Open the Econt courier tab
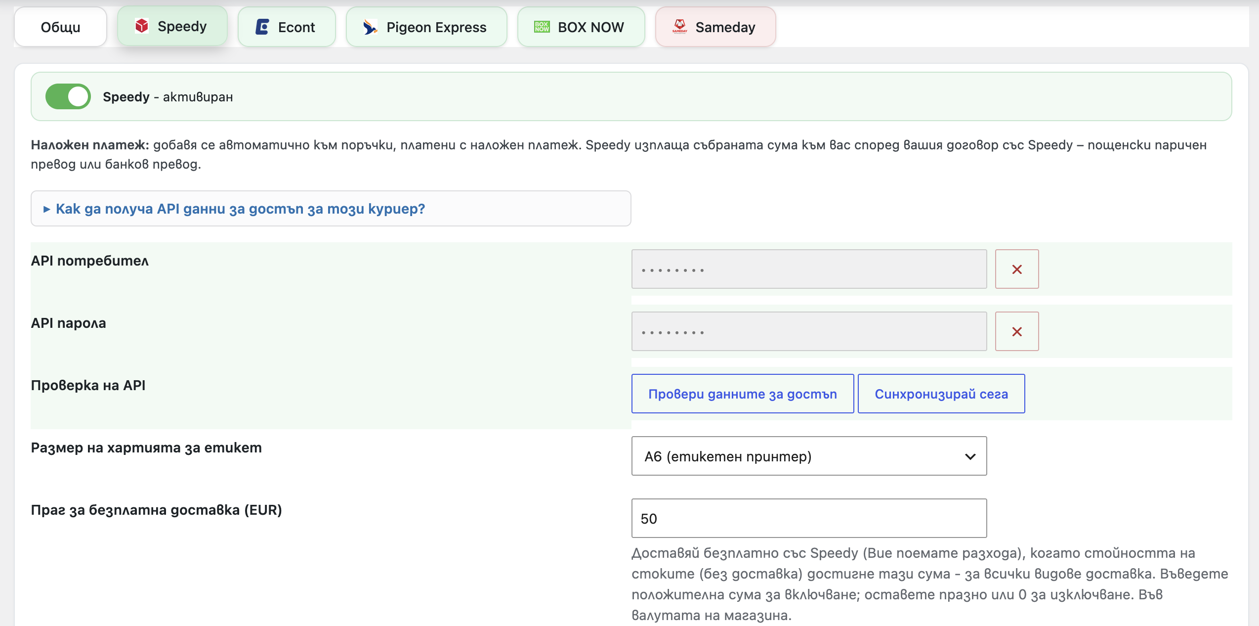 pyautogui.click(x=287, y=27)
